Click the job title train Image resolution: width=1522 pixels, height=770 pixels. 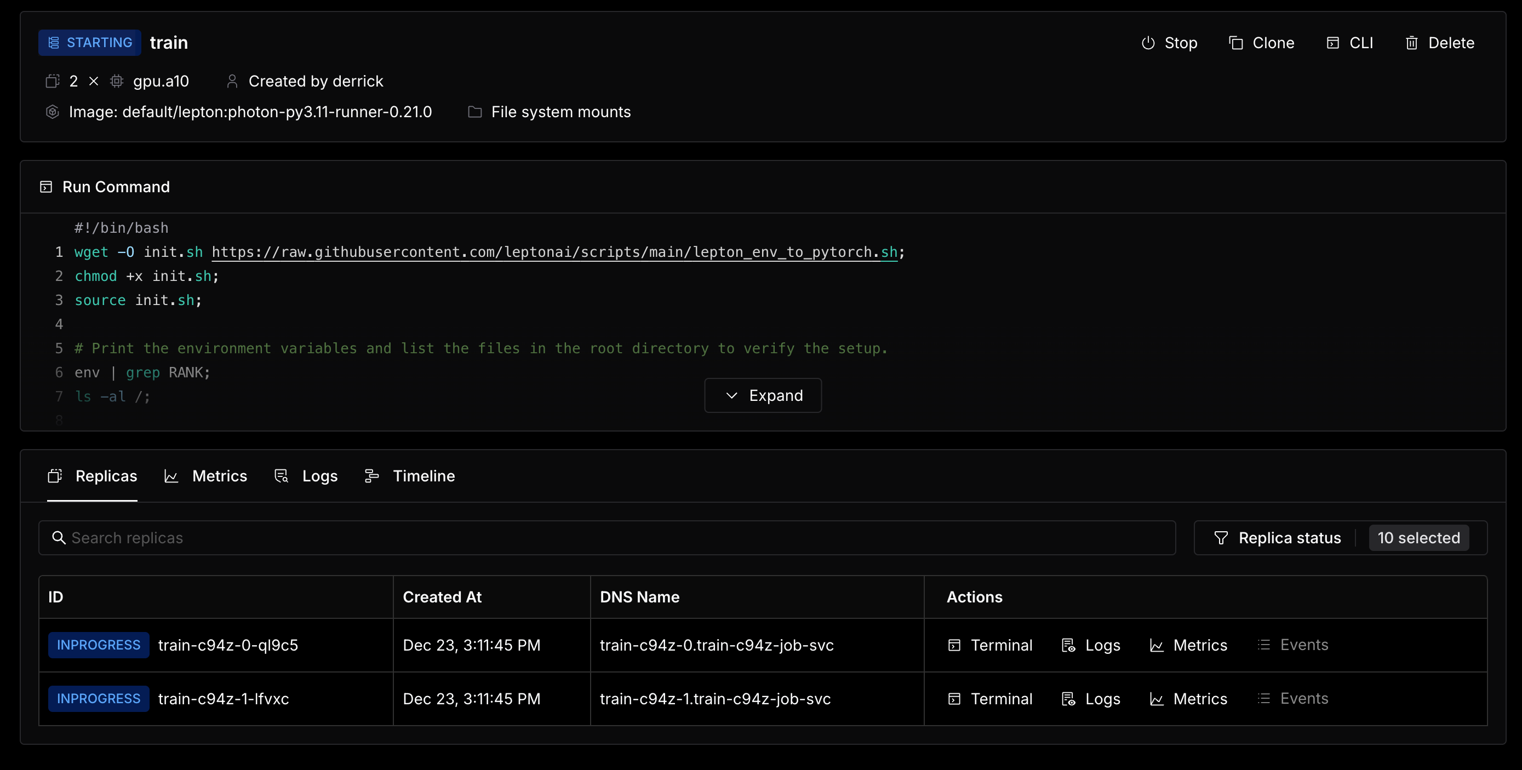pyautogui.click(x=168, y=43)
